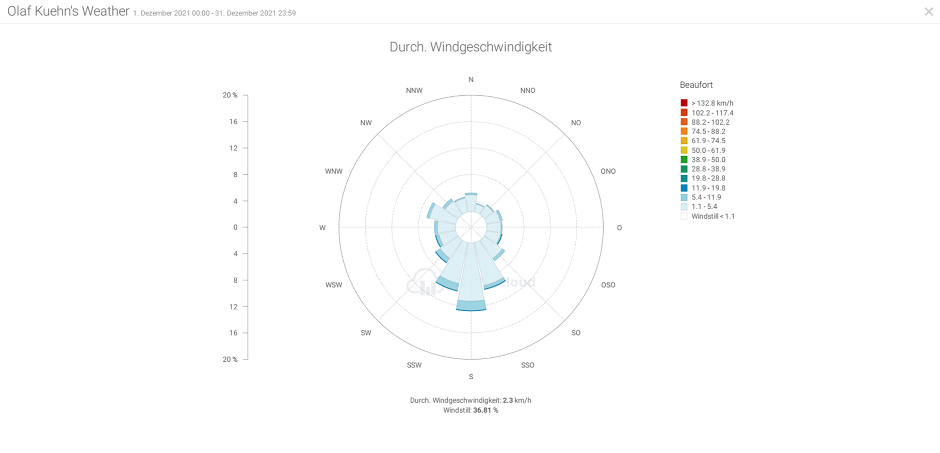
Task: Click the 'Beaufort' legend heading
Action: coord(696,85)
